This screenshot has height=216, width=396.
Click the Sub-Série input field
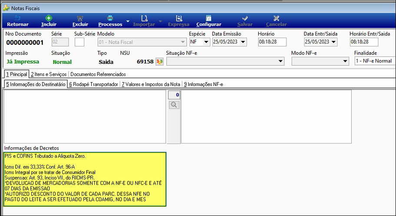click(x=80, y=42)
